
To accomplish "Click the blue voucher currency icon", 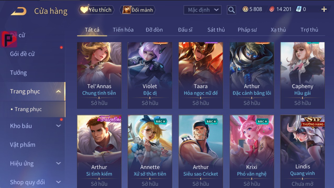I will pyautogui.click(x=299, y=9).
